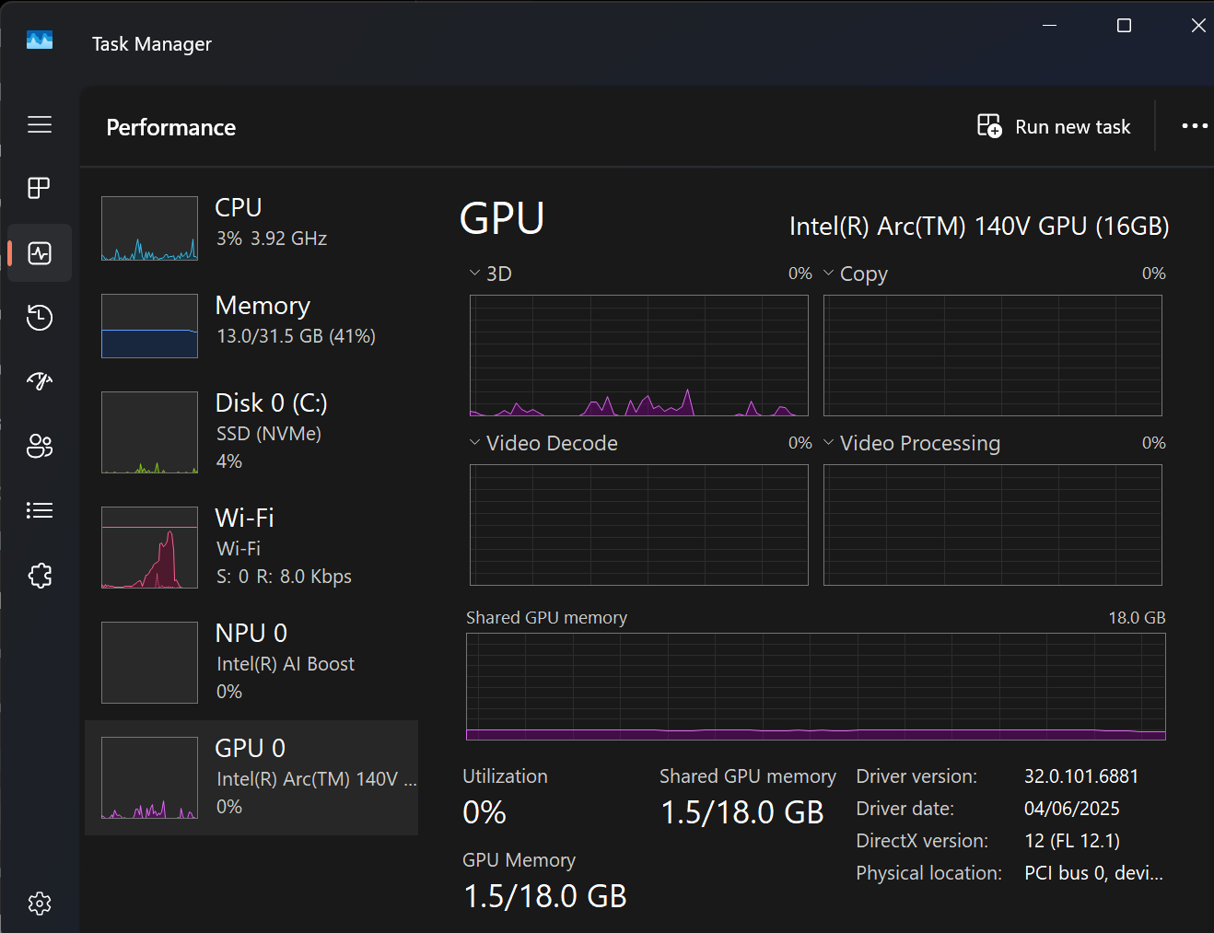Go to the Processes page icon

(x=40, y=188)
